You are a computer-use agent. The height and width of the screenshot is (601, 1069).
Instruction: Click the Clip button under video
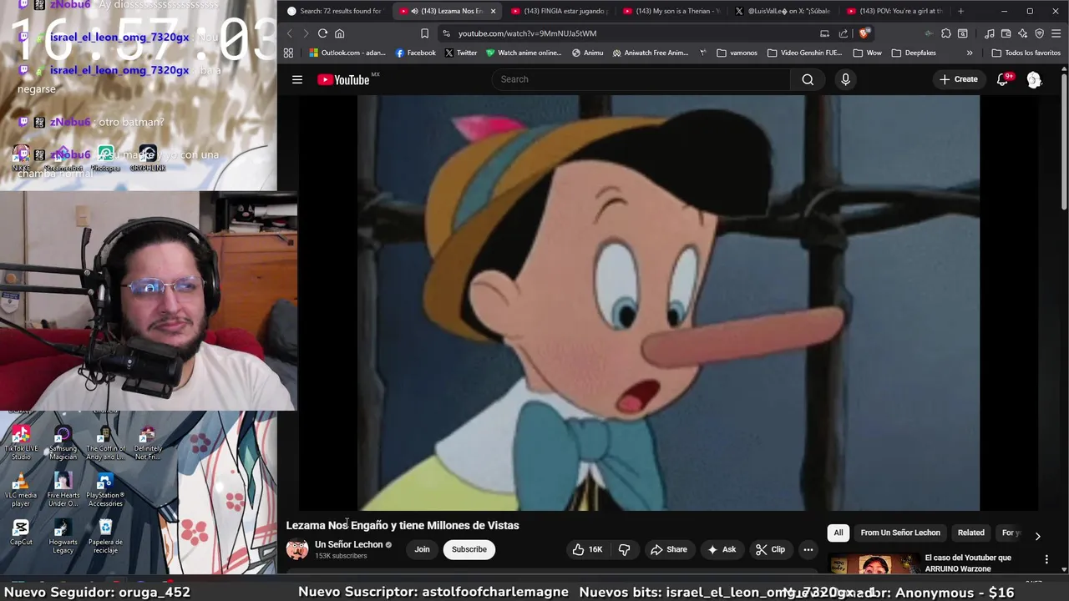(770, 549)
